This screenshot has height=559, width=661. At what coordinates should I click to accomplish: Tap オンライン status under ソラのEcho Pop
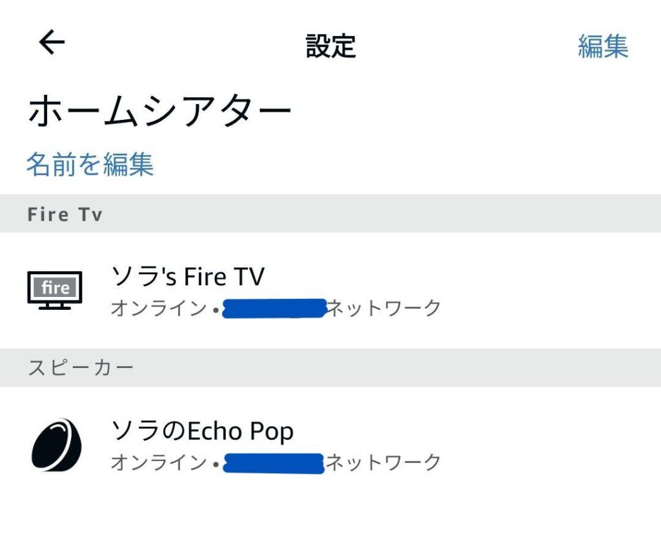click(x=158, y=463)
